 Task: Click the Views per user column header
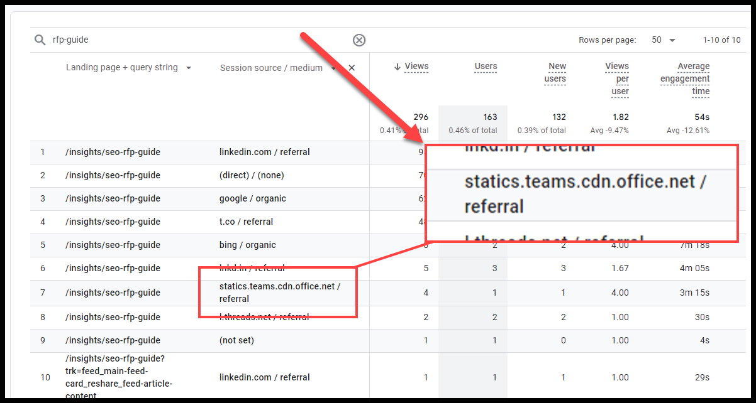[617, 78]
